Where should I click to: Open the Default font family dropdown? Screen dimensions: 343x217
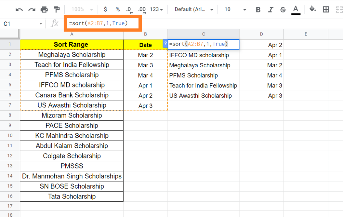click(x=194, y=9)
